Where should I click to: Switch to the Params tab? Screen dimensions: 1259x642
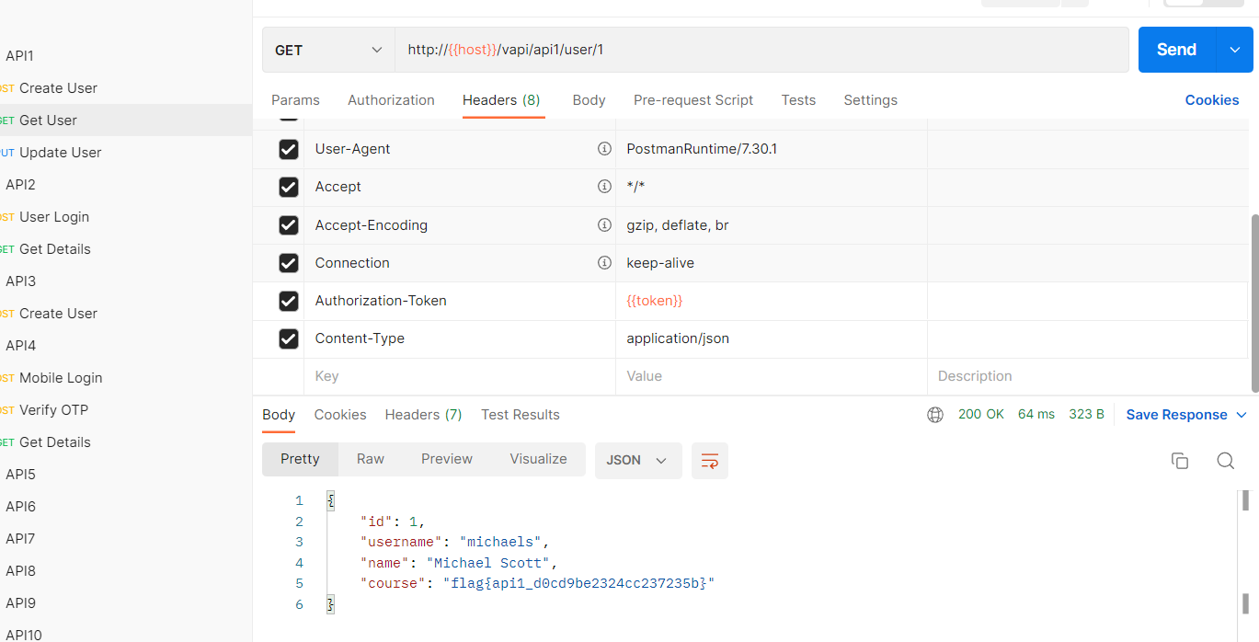[x=295, y=100]
